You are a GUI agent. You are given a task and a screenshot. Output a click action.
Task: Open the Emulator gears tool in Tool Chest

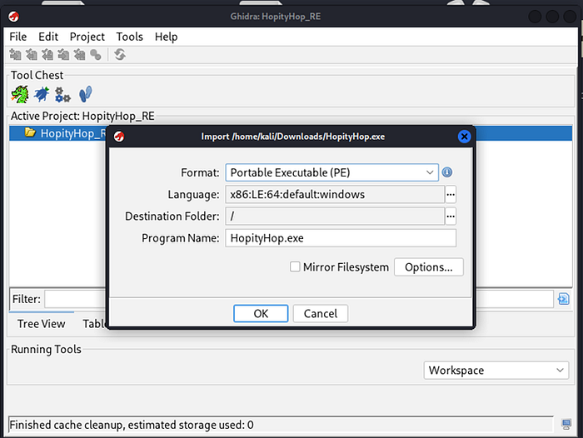(62, 94)
